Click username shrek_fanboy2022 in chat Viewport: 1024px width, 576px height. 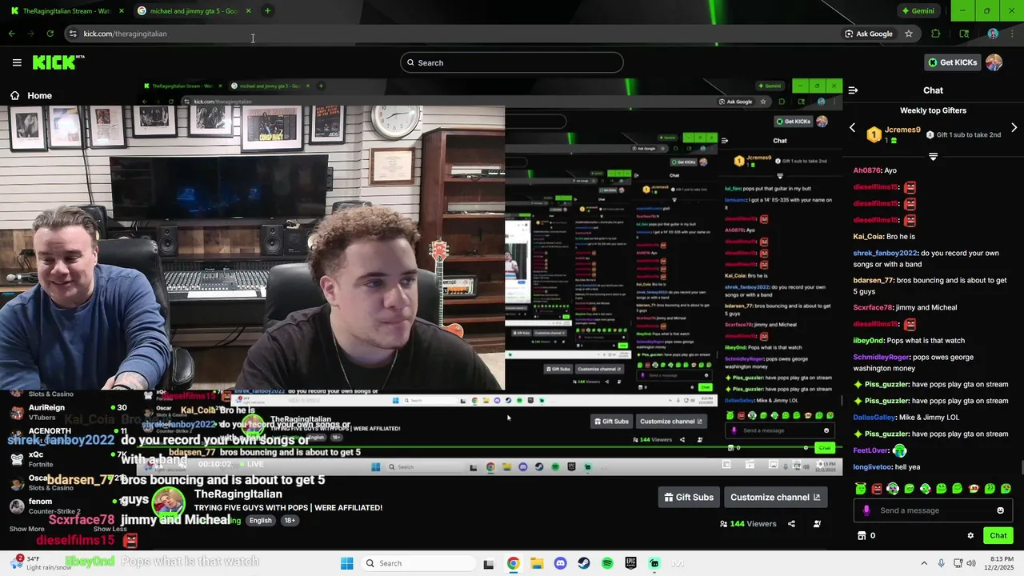(x=885, y=253)
